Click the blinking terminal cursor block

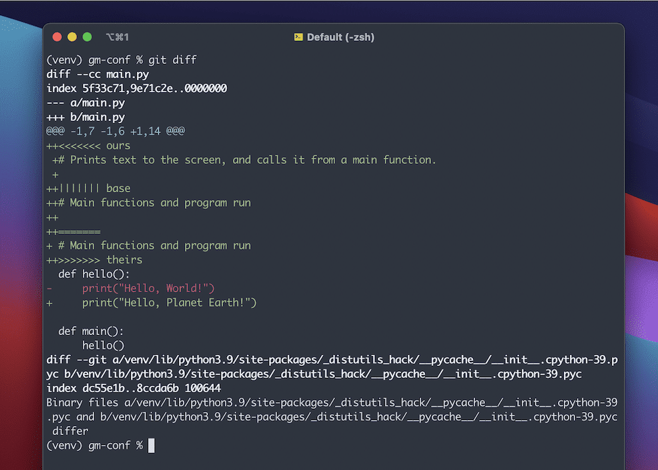[x=152, y=445]
